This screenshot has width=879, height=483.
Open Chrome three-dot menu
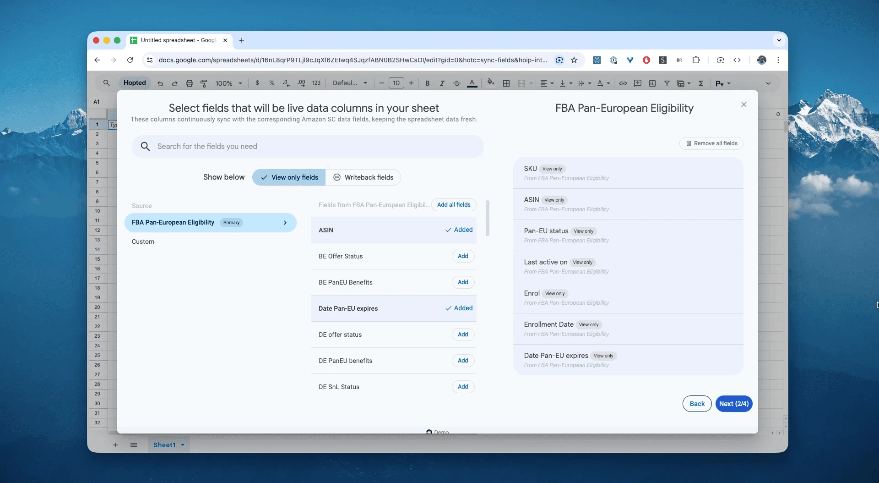(778, 60)
